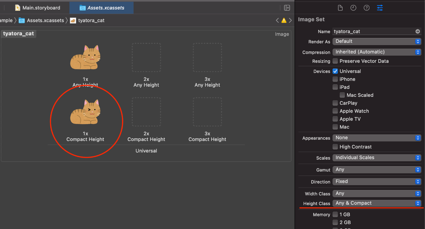
Task: Expand the Scales dropdown
Action: tap(377, 158)
